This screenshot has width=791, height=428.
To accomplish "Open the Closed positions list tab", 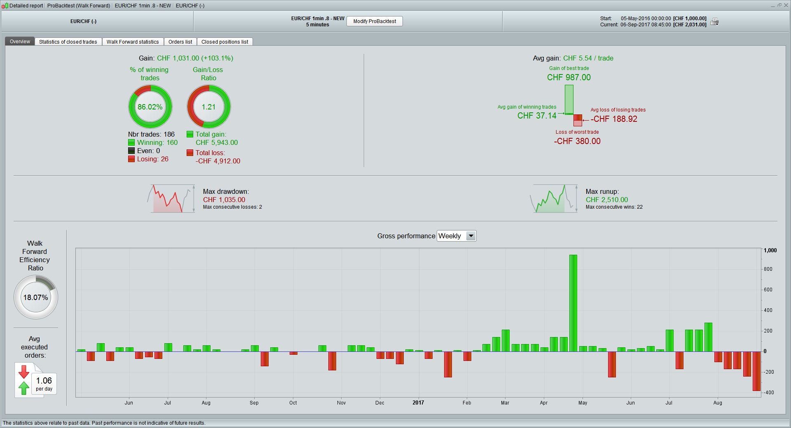I will [225, 42].
